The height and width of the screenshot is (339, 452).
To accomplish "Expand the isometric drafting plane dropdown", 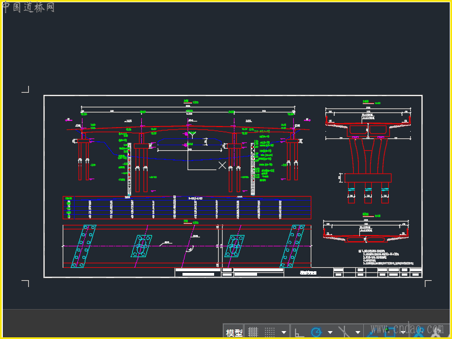I will point(358,332).
